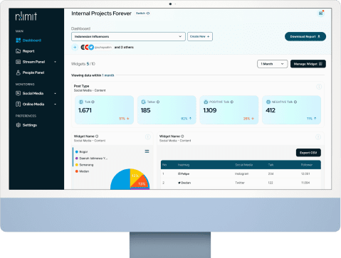Click Create New button
341x258 pixels.
pos(200,36)
